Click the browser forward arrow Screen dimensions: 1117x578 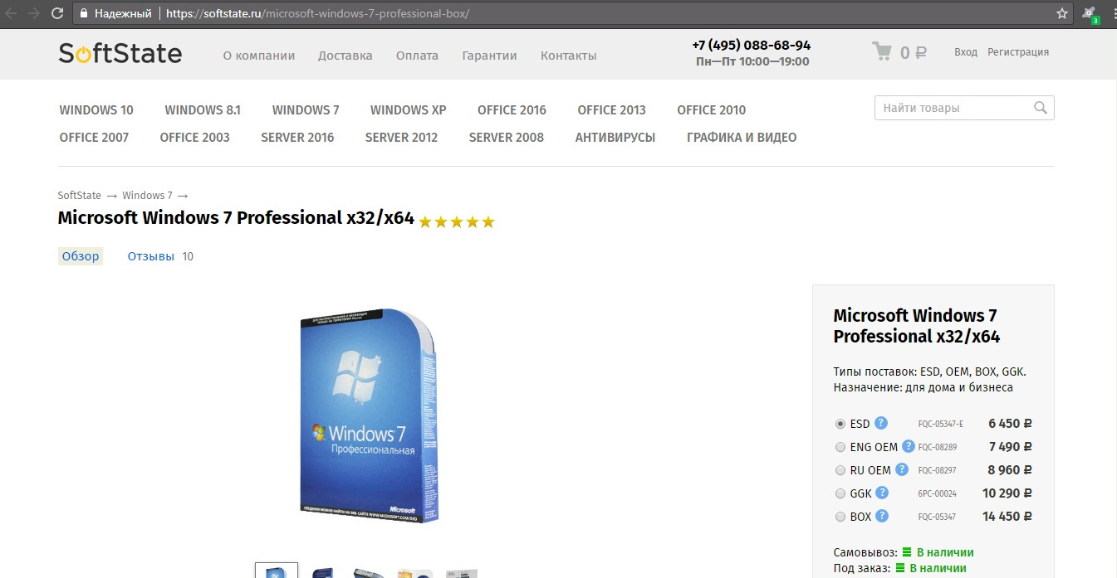[x=33, y=13]
